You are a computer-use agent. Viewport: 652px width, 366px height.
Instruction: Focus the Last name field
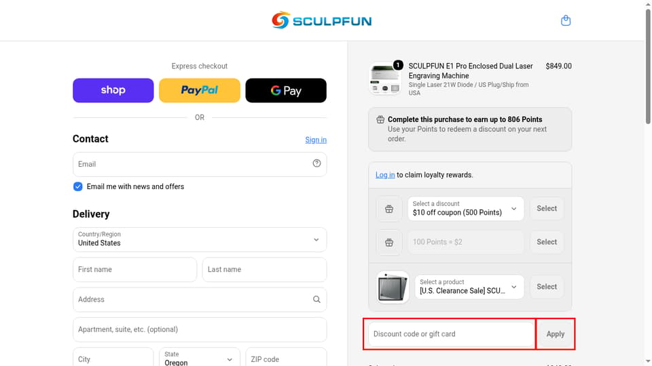tap(264, 269)
